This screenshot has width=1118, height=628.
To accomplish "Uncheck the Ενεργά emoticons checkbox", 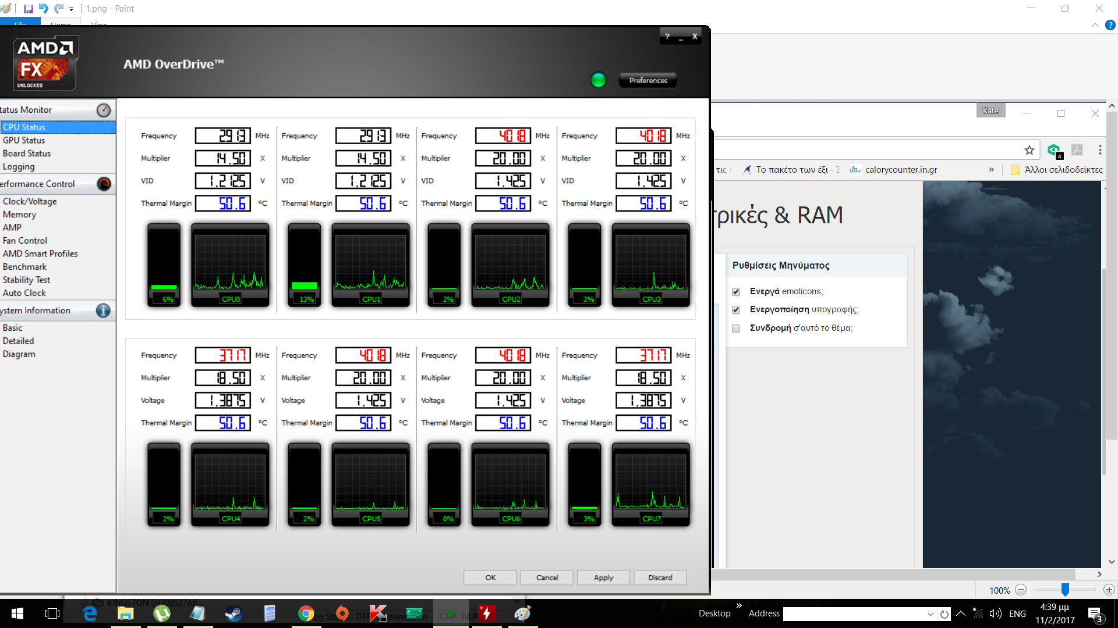I will pyautogui.click(x=736, y=292).
